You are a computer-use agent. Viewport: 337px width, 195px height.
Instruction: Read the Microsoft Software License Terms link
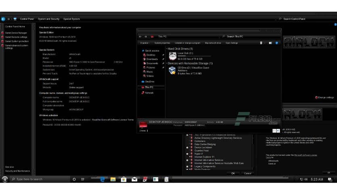pos(112,120)
